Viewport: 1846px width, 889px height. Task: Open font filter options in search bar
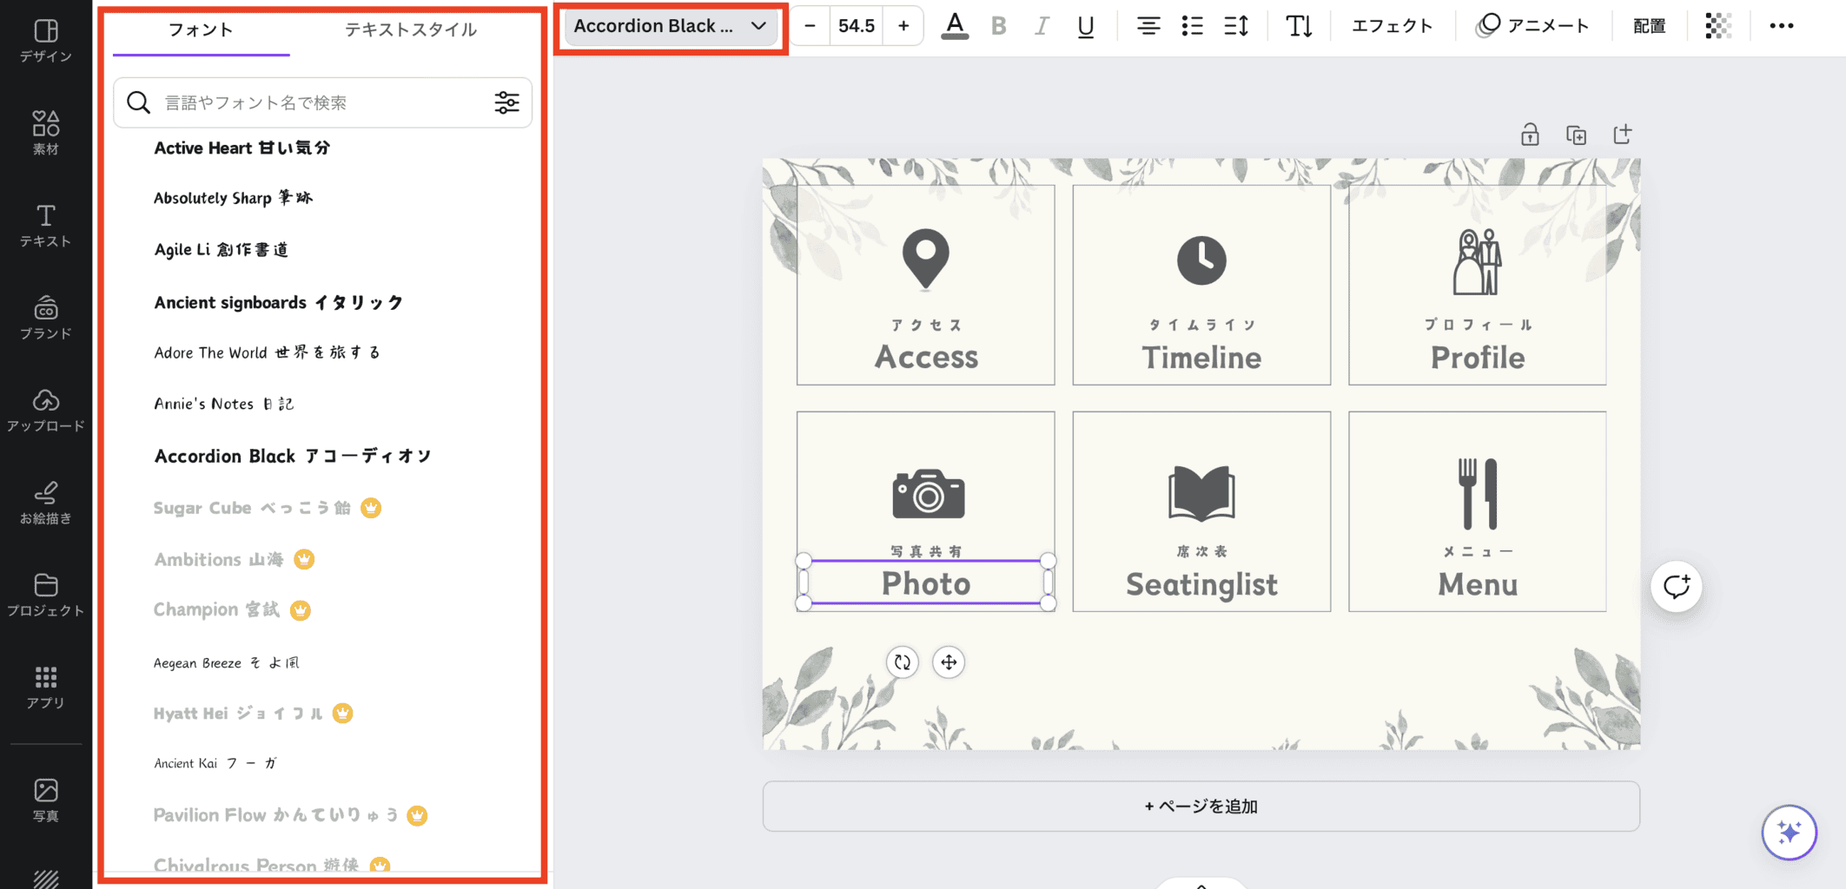point(506,102)
